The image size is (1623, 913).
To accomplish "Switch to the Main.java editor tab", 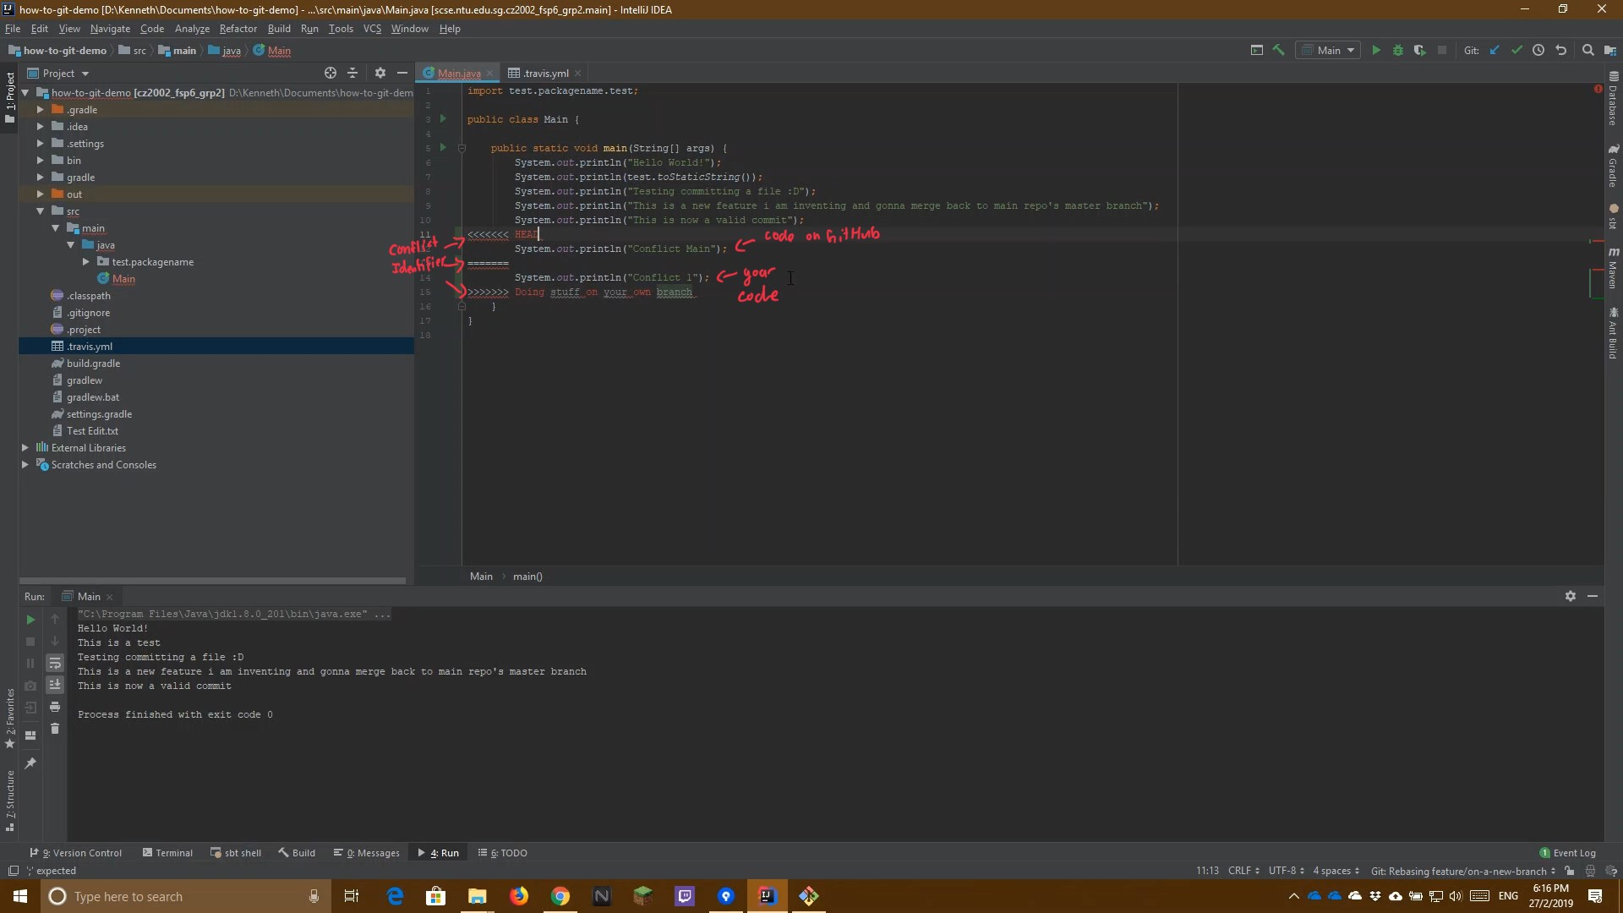I will click(459, 74).
